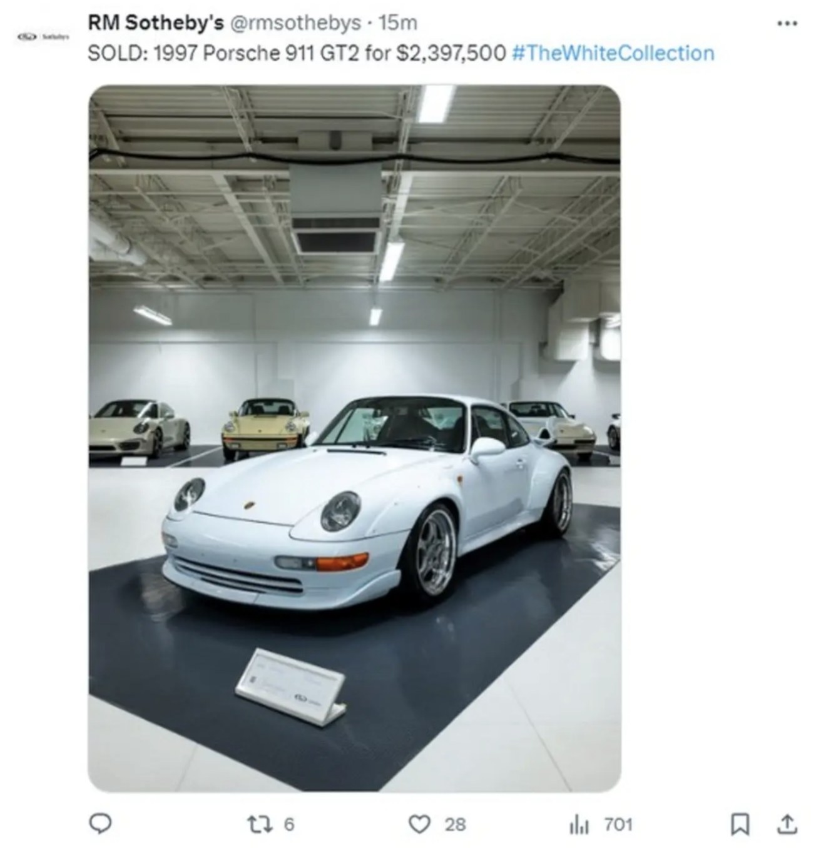Click the reply speech bubble icon
821x848 pixels.
100,824
